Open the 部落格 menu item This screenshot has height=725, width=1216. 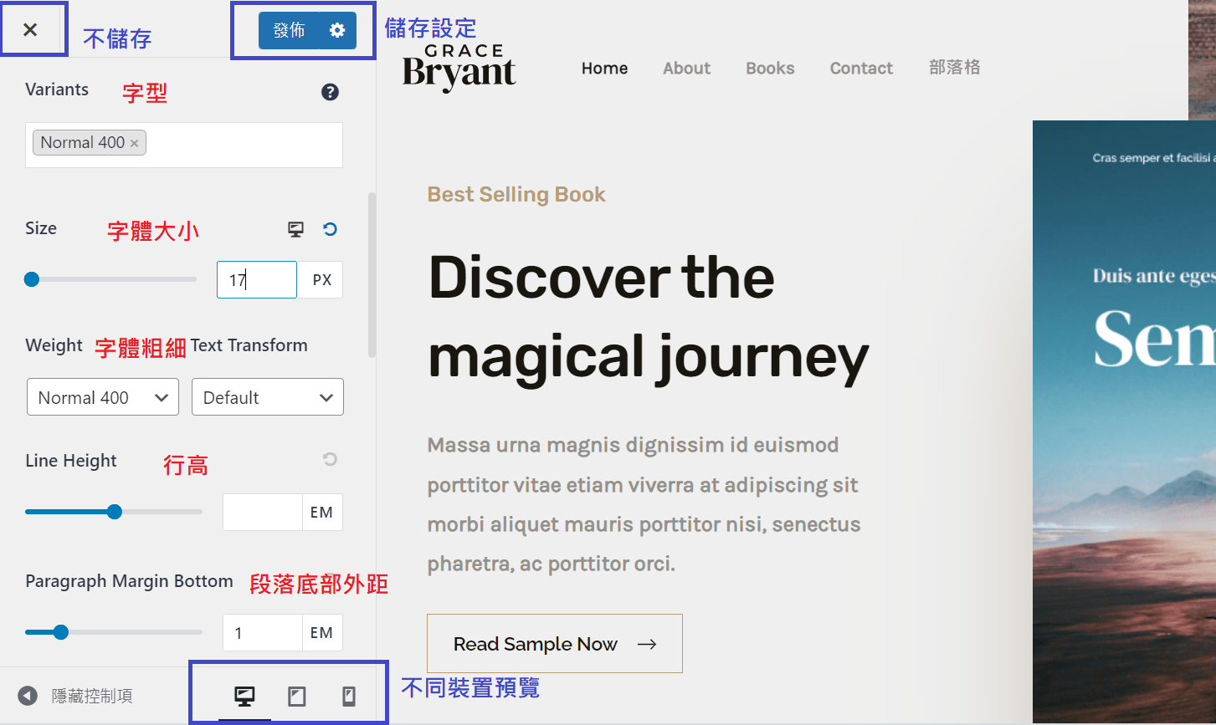pyautogui.click(x=954, y=68)
